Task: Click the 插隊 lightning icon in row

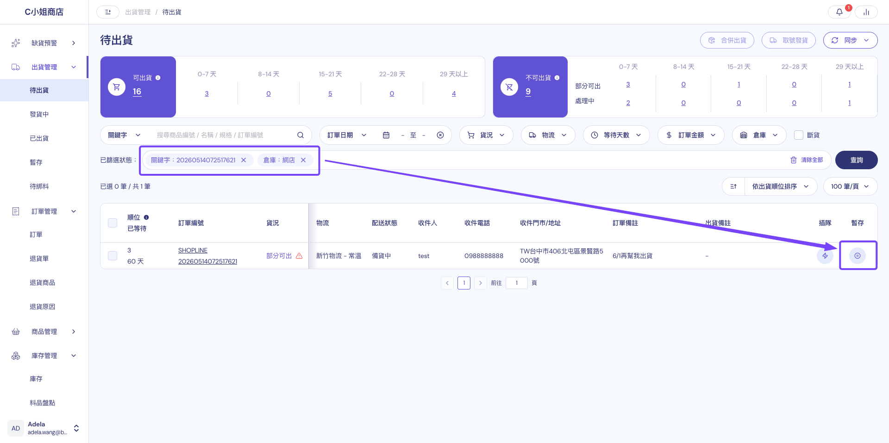Action: pyautogui.click(x=825, y=256)
